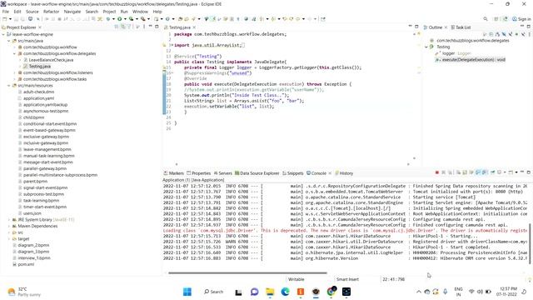Click the Sign in button
The width and height of the screenshot is (533, 300).
tap(521, 19)
